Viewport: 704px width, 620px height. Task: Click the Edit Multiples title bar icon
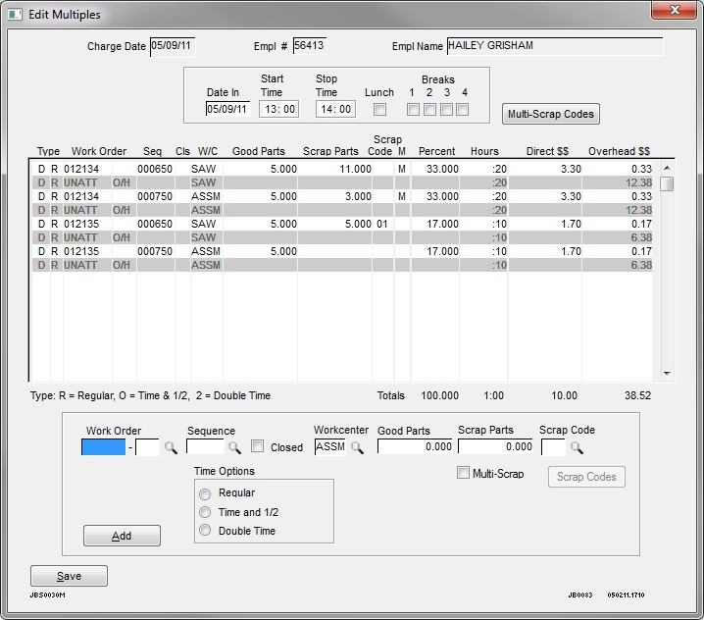pyautogui.click(x=15, y=15)
